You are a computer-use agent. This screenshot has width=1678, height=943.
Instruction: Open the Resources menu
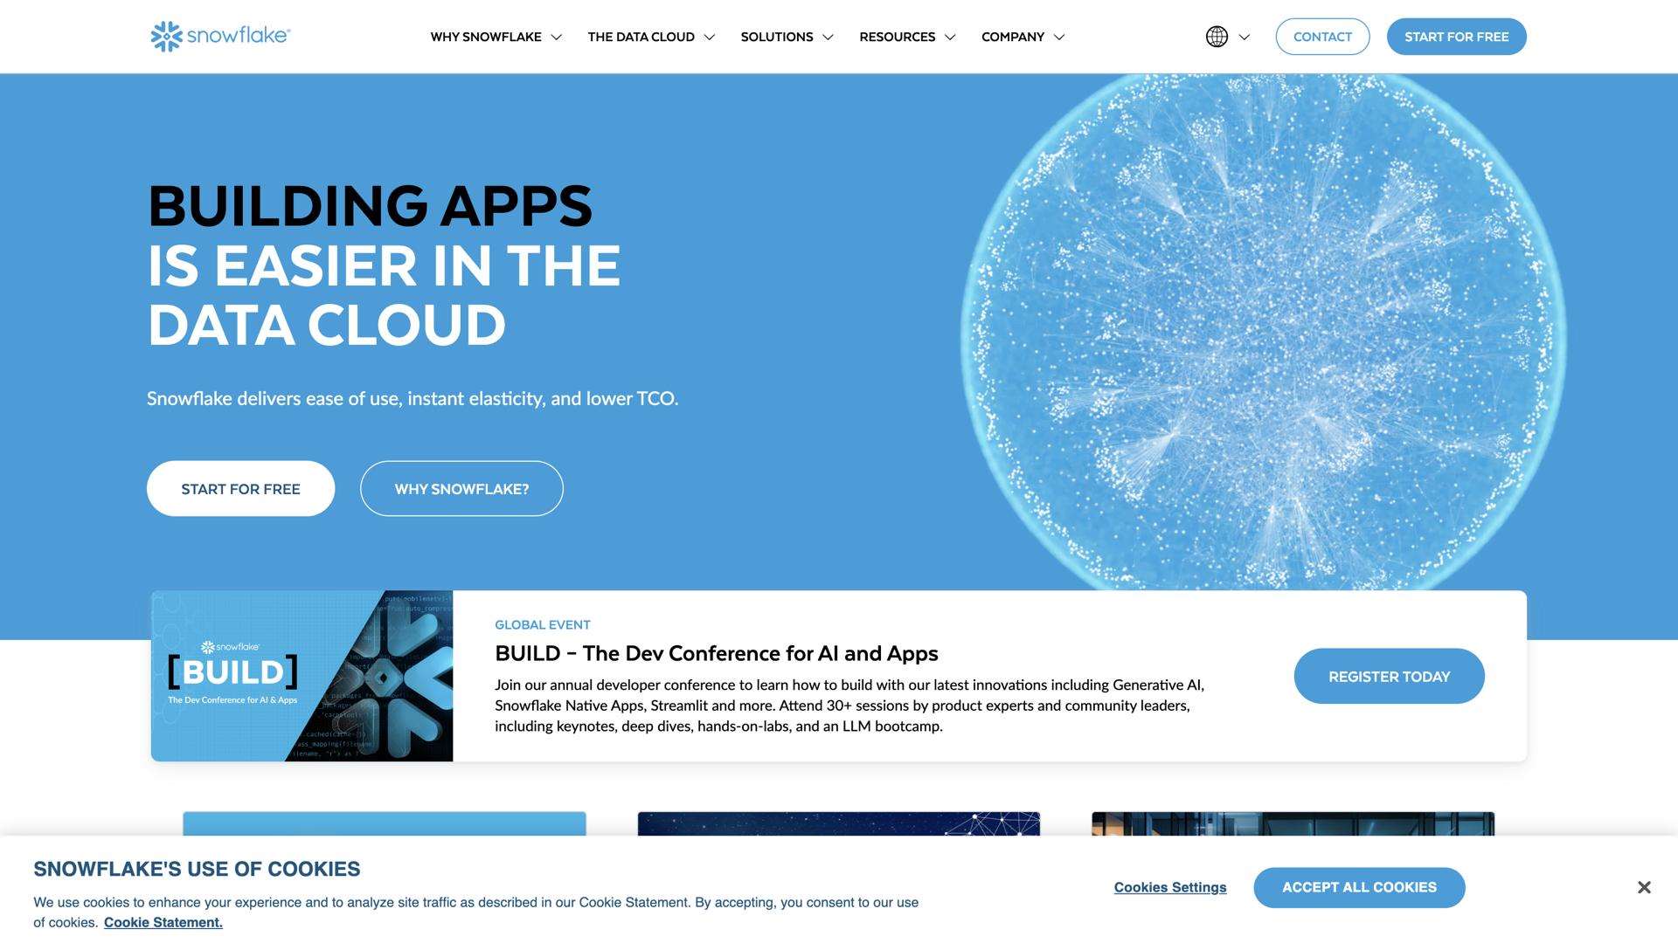[897, 37]
